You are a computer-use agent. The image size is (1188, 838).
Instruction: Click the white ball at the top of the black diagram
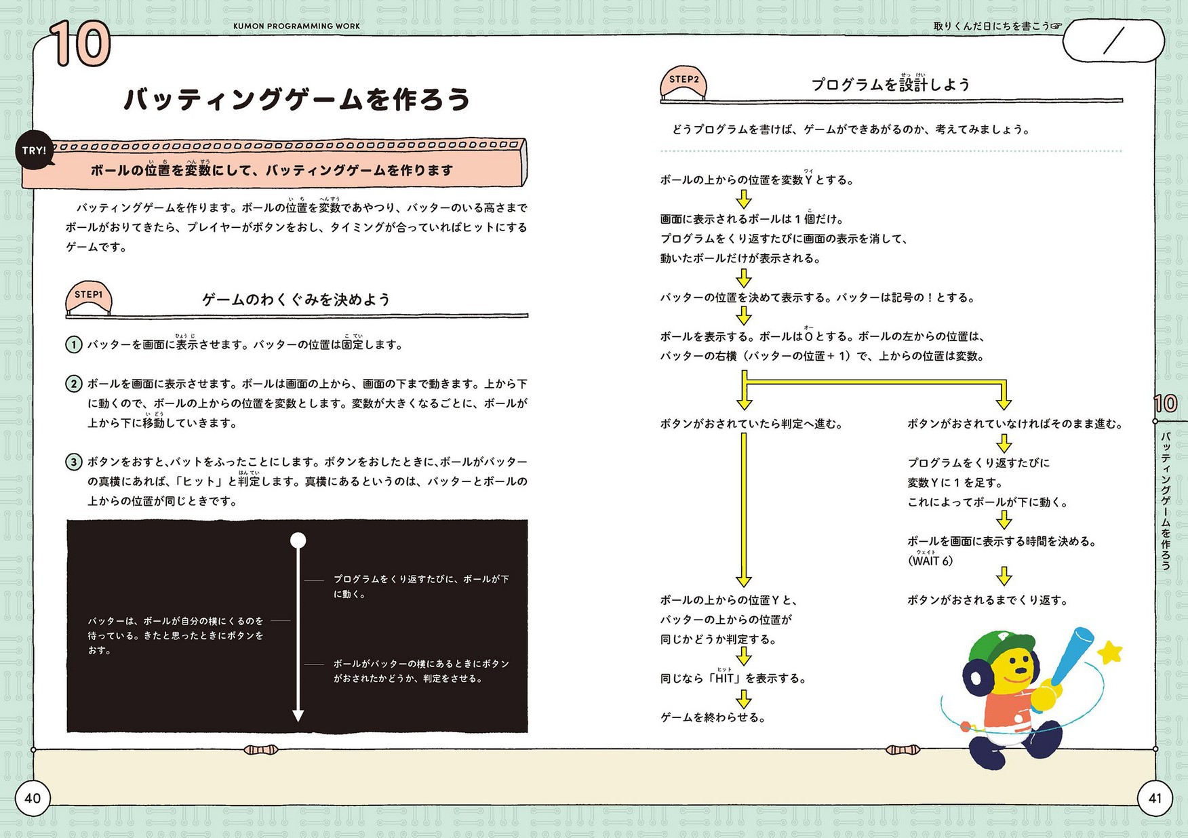298,540
